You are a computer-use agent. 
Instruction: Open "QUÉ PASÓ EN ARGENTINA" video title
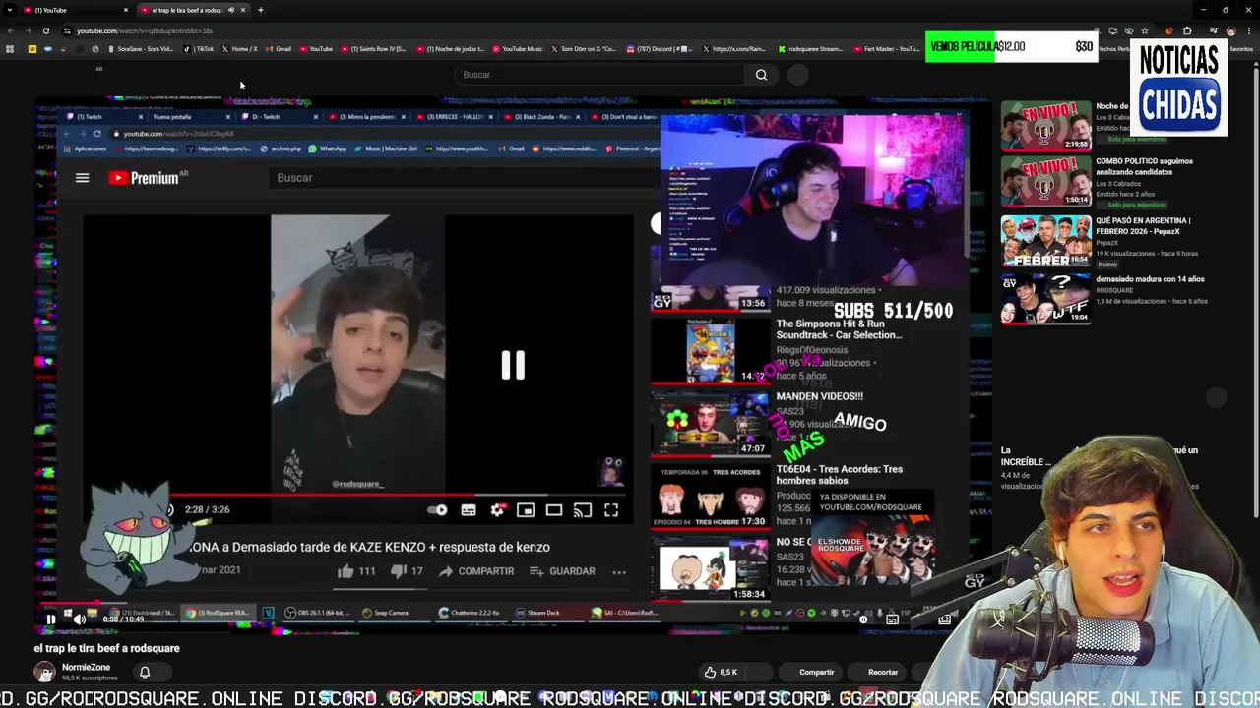coord(1143,225)
